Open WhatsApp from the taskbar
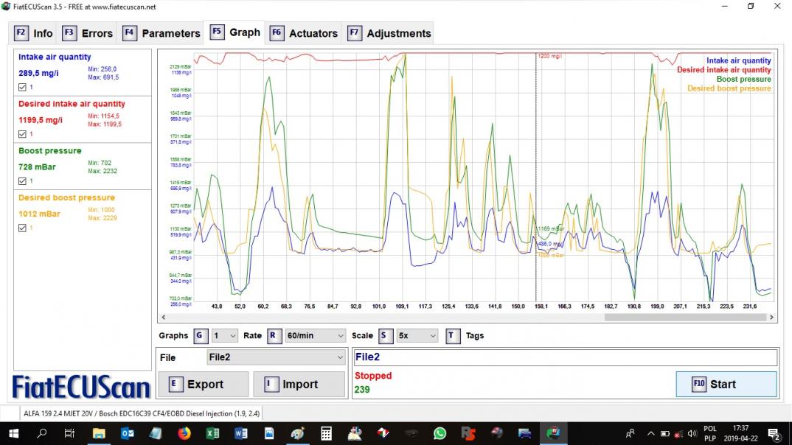The height and width of the screenshot is (445, 792). pyautogui.click(x=440, y=434)
